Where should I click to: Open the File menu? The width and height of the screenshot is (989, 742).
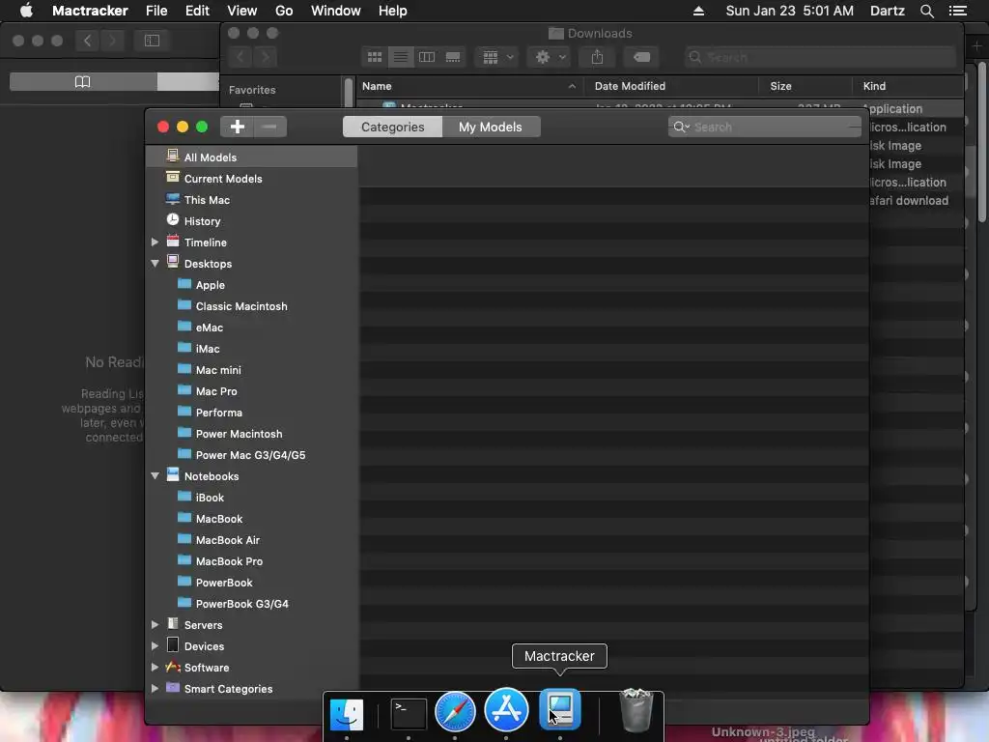point(156,11)
